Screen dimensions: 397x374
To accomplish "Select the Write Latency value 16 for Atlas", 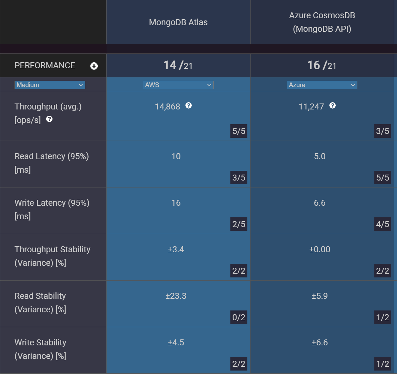I will [176, 203].
